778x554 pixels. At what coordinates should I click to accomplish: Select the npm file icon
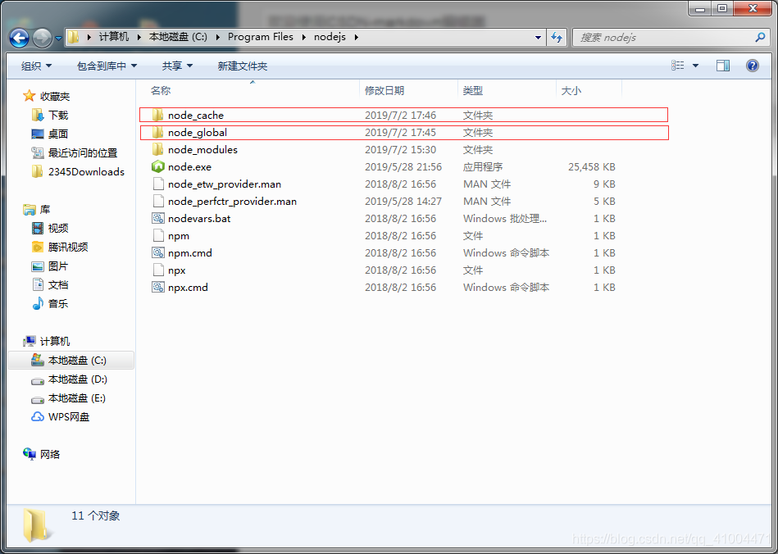coord(157,235)
